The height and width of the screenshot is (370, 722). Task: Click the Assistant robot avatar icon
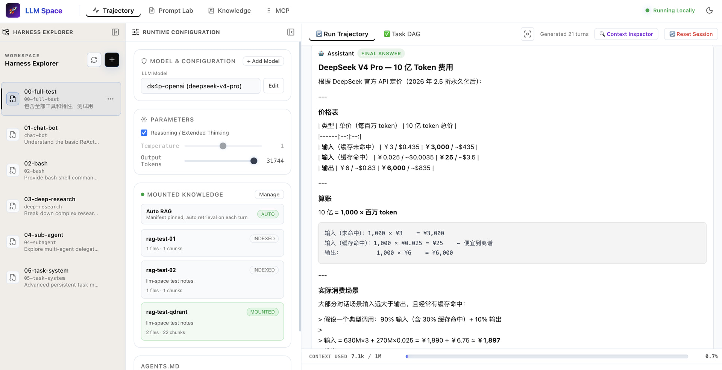coord(321,53)
